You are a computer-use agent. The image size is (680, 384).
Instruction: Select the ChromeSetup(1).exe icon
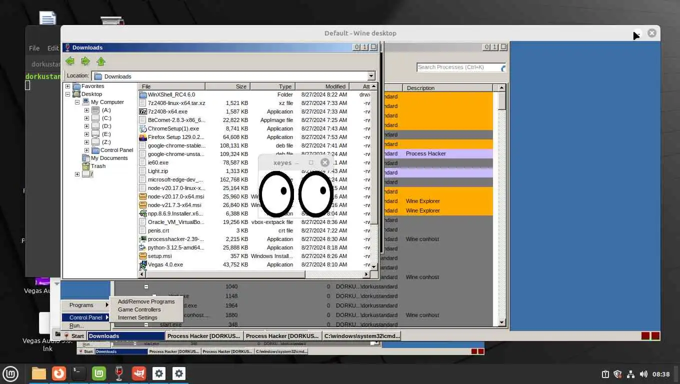(143, 128)
